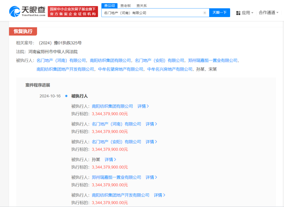Select the 恢复执行 red tag
284x207 pixels.
[23, 31]
